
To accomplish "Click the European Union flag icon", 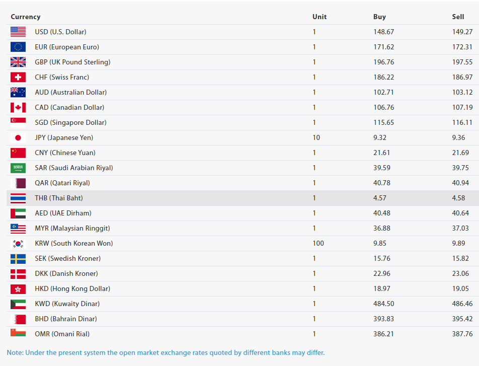I will pos(18,47).
